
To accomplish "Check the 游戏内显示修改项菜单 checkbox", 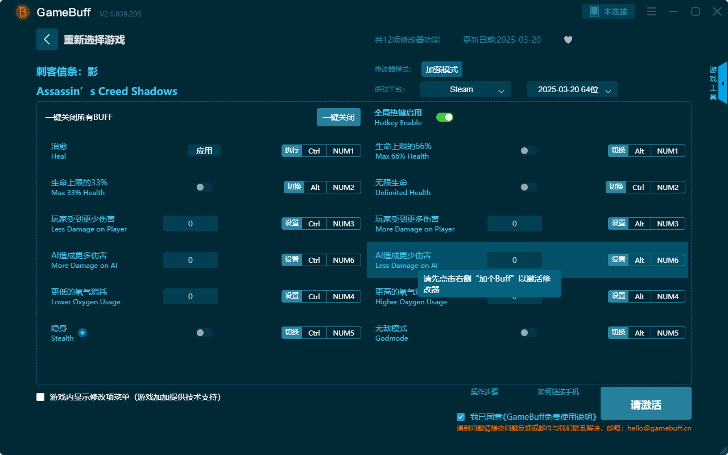I will pos(40,398).
